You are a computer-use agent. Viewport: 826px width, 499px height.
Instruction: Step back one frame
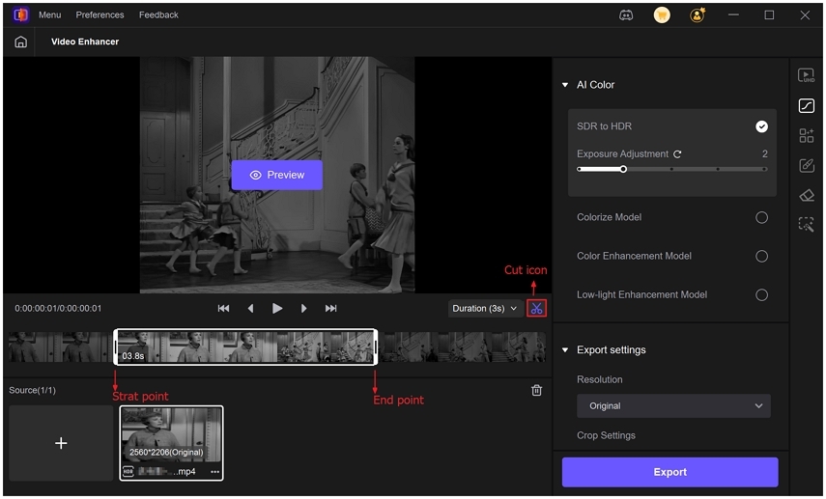[251, 309]
